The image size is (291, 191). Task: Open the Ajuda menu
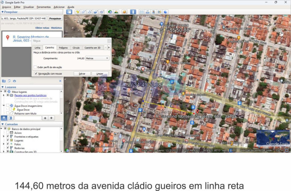click(x=71, y=7)
